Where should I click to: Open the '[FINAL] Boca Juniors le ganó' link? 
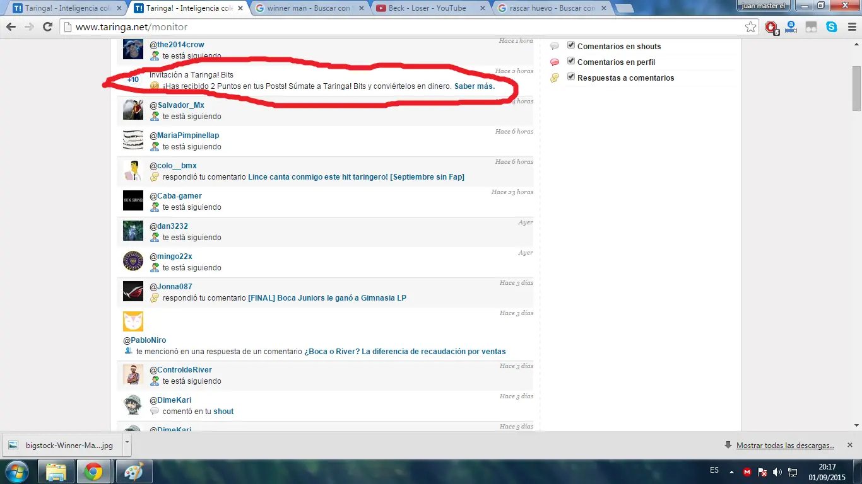(x=327, y=298)
